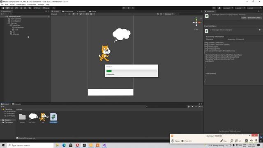Open the Cloud services icon
Image resolution: width=263 pixels, height=148 pixels.
click(219, 8)
